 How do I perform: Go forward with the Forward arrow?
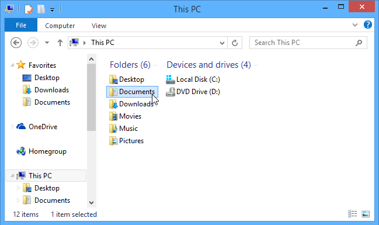33,43
